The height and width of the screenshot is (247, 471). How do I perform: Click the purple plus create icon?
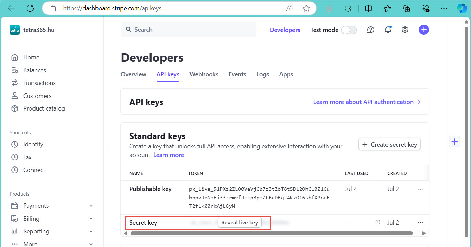[423, 30]
